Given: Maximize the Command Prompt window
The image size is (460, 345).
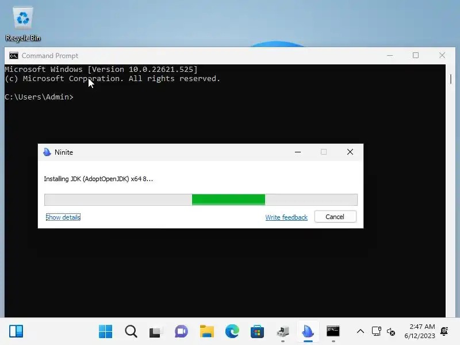Looking at the screenshot, I should point(416,55).
